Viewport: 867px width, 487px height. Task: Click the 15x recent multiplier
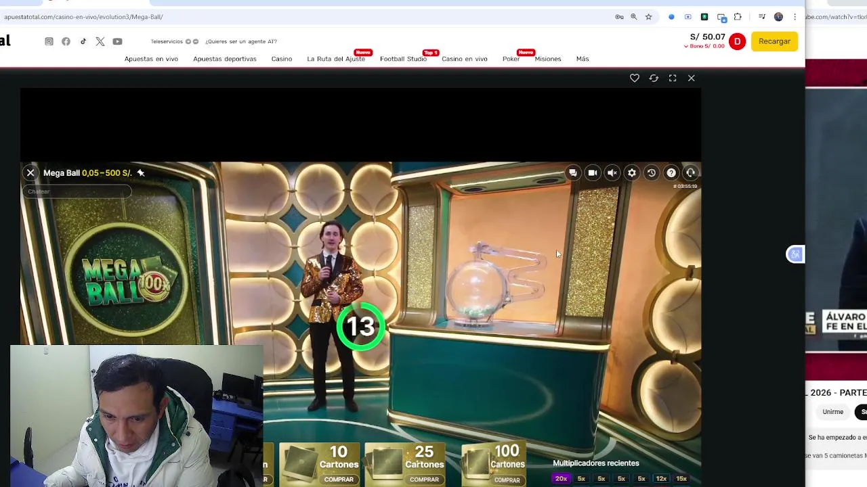[x=681, y=479]
